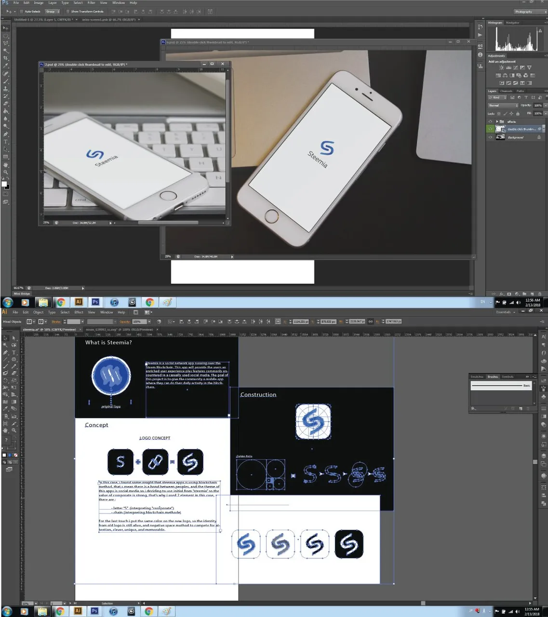Open Illustrator's Object menu
This screenshot has height=617, width=548.
point(39,312)
